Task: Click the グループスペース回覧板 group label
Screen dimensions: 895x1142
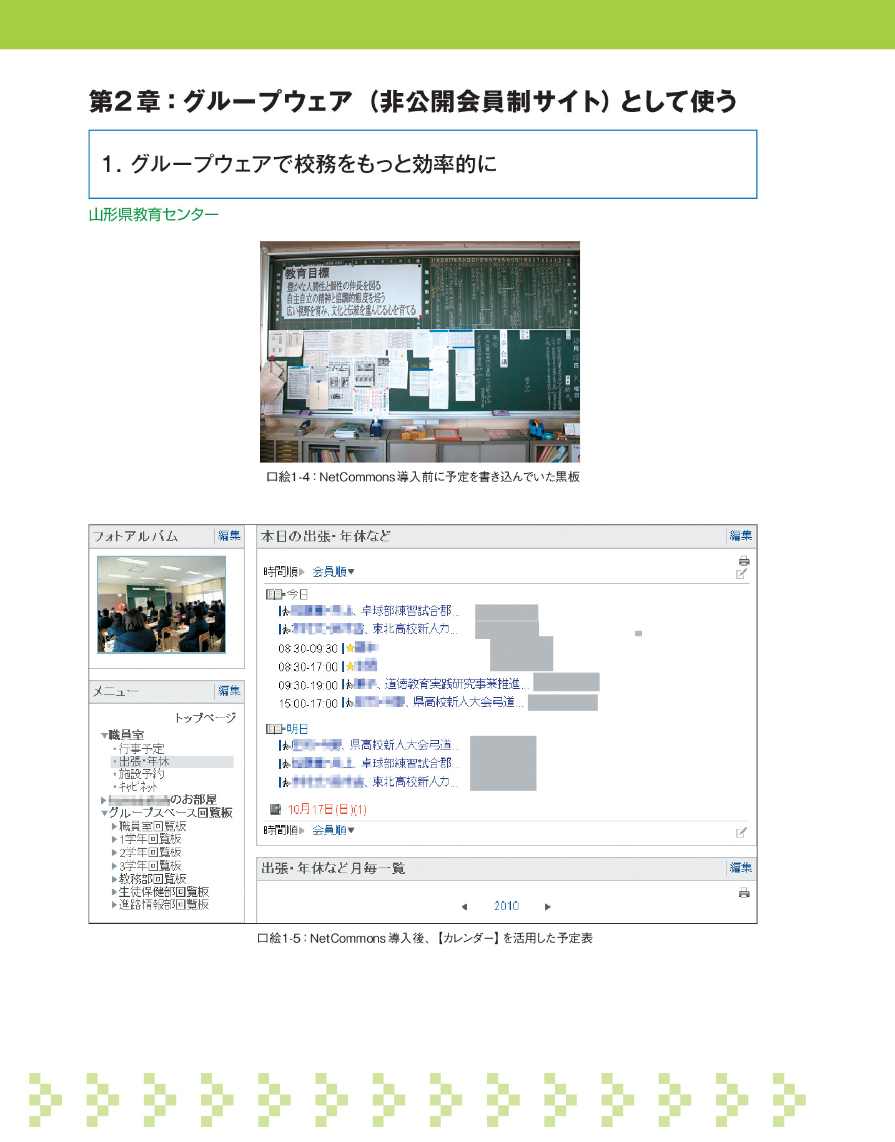Action: 171,813
